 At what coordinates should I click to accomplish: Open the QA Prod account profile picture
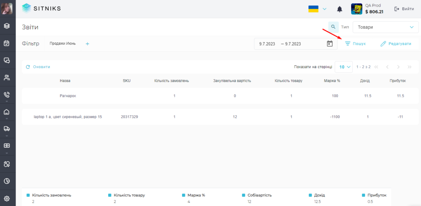tap(356, 9)
